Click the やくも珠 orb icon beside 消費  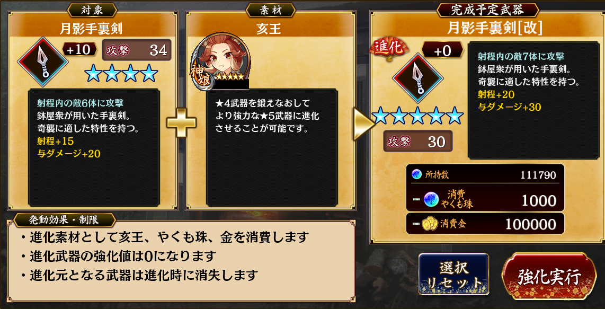(x=431, y=200)
